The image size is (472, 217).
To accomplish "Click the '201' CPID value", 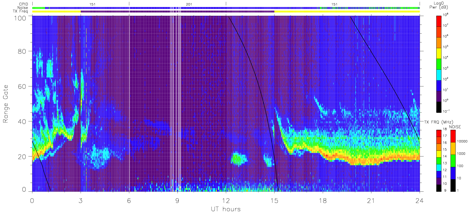I will click(x=189, y=4).
